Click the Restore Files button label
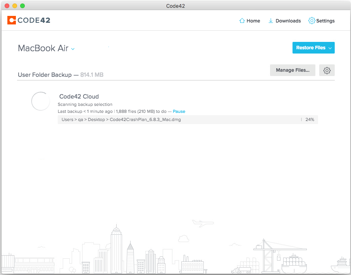Image resolution: width=351 pixels, height=275 pixels. [311, 48]
